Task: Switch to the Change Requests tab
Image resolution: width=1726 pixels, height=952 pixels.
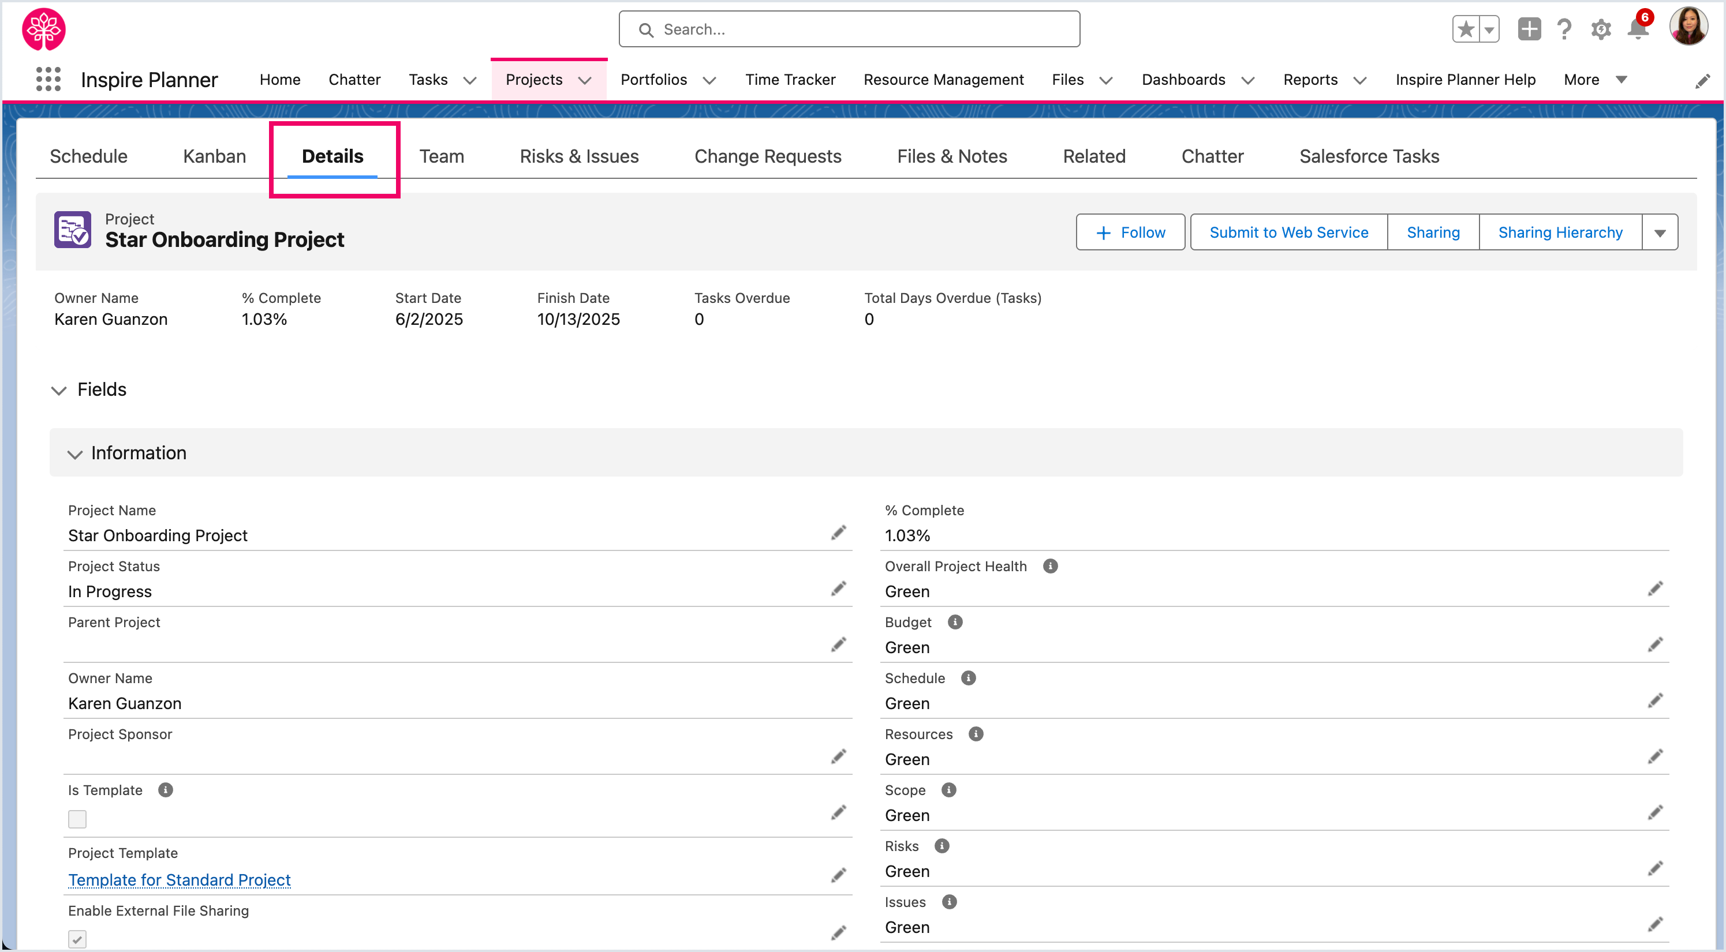Action: [768, 157]
